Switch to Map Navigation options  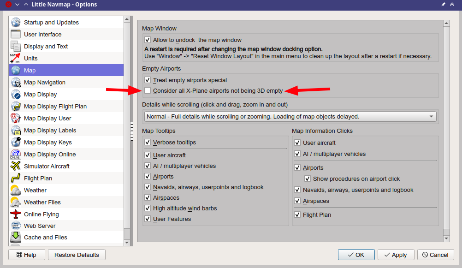pos(66,82)
